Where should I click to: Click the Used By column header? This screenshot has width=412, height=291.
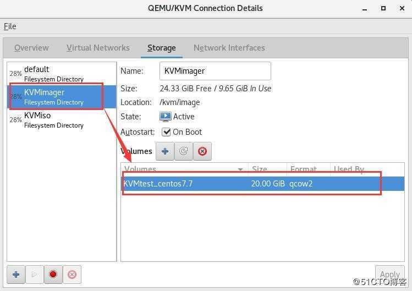click(x=367, y=169)
